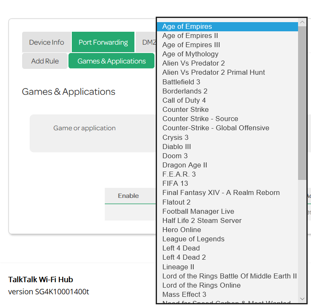The height and width of the screenshot is (306, 311).
Task: Select Call of Duty 4 option
Action: coord(228,100)
